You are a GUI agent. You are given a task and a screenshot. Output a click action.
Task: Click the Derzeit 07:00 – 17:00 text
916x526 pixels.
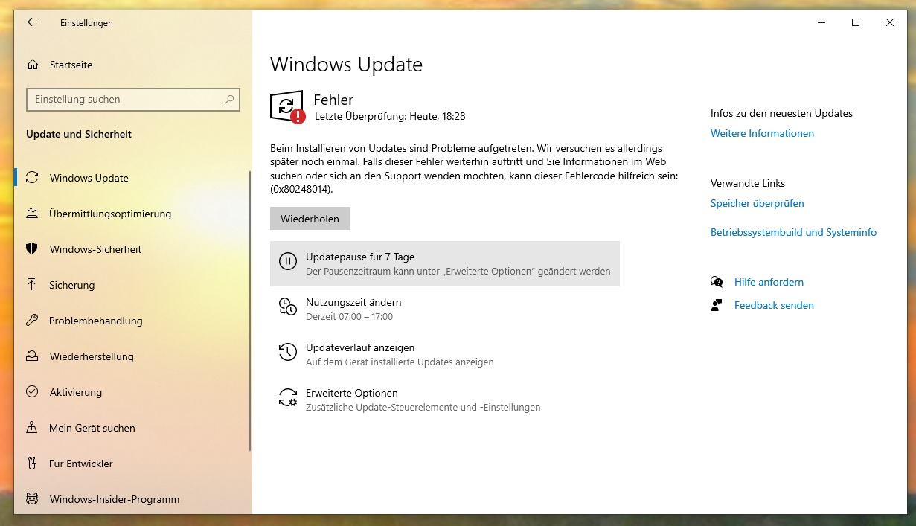(x=349, y=316)
